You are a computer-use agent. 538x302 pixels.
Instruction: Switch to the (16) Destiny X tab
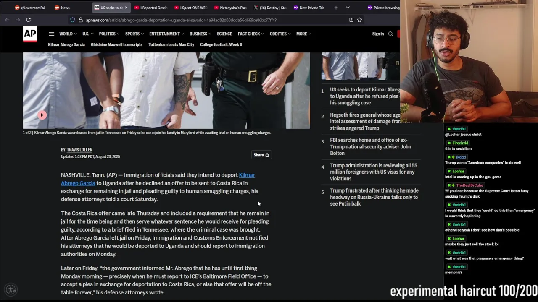(x=270, y=8)
